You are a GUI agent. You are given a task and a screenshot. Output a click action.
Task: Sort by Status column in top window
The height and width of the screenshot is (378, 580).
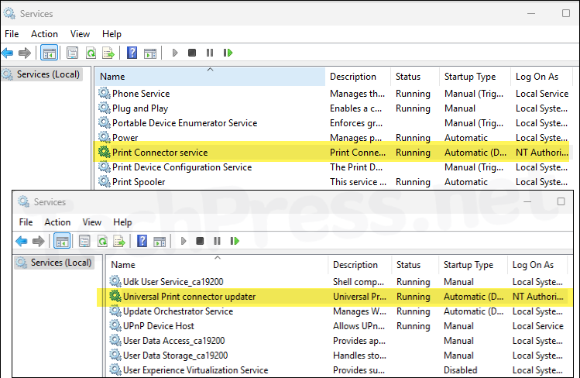click(x=415, y=77)
